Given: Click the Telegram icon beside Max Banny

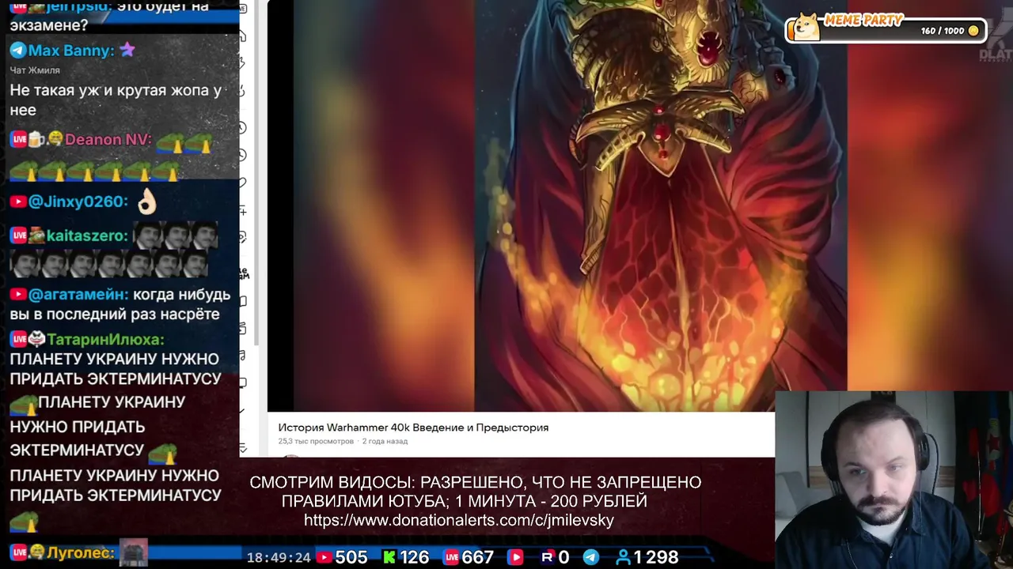Looking at the screenshot, I should 18,51.
